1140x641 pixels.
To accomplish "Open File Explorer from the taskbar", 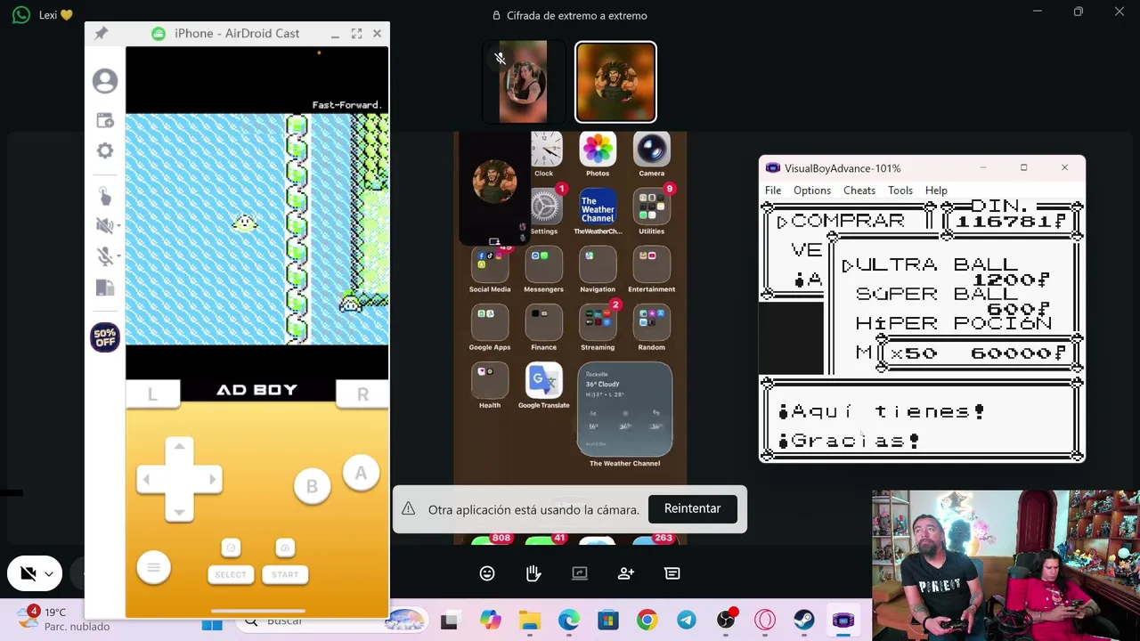I will pos(530,620).
